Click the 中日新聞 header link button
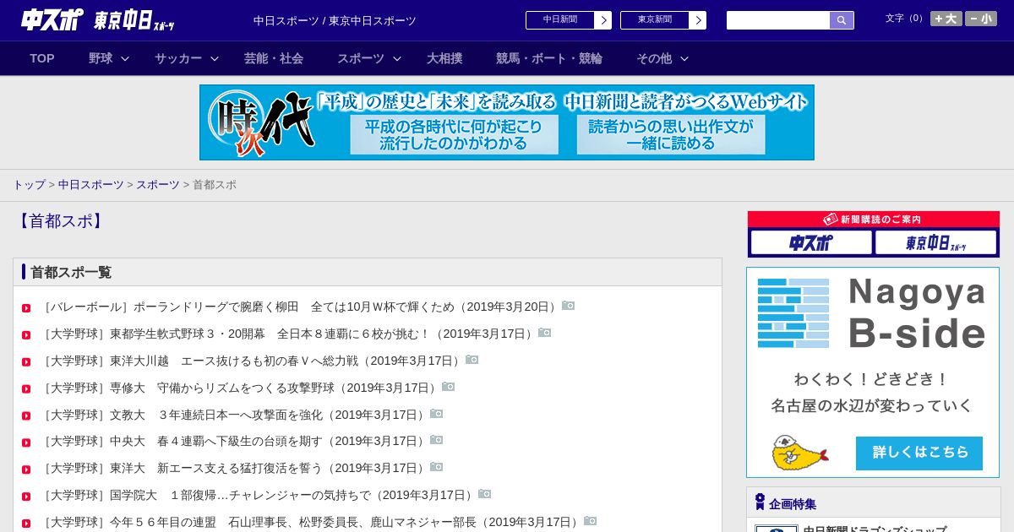This screenshot has width=1014, height=532. click(560, 20)
